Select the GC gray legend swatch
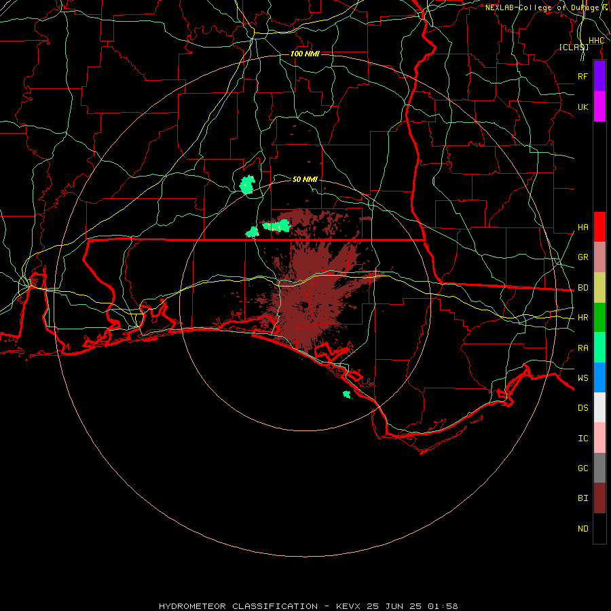Image resolution: width=611 pixels, height=611 pixels. [599, 468]
